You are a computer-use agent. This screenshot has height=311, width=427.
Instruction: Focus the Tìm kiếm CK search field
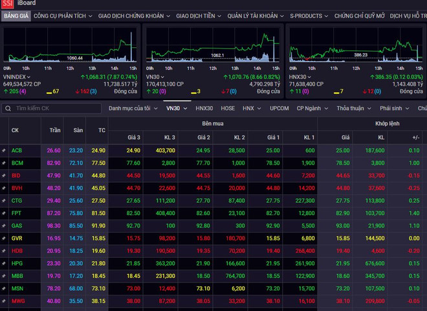coord(52,108)
